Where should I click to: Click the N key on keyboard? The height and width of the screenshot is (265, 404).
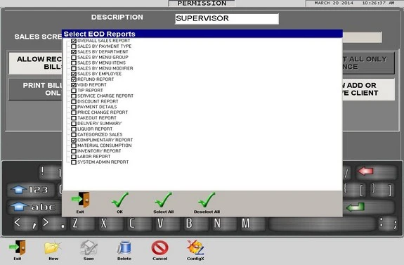(x=223, y=224)
